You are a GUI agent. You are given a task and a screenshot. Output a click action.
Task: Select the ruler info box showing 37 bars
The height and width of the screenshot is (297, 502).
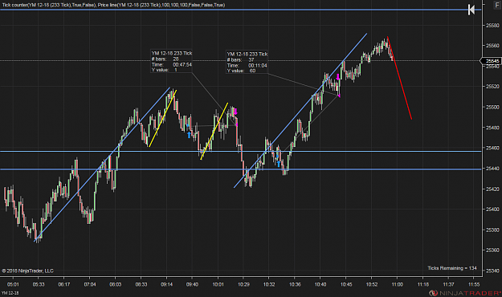point(247,62)
